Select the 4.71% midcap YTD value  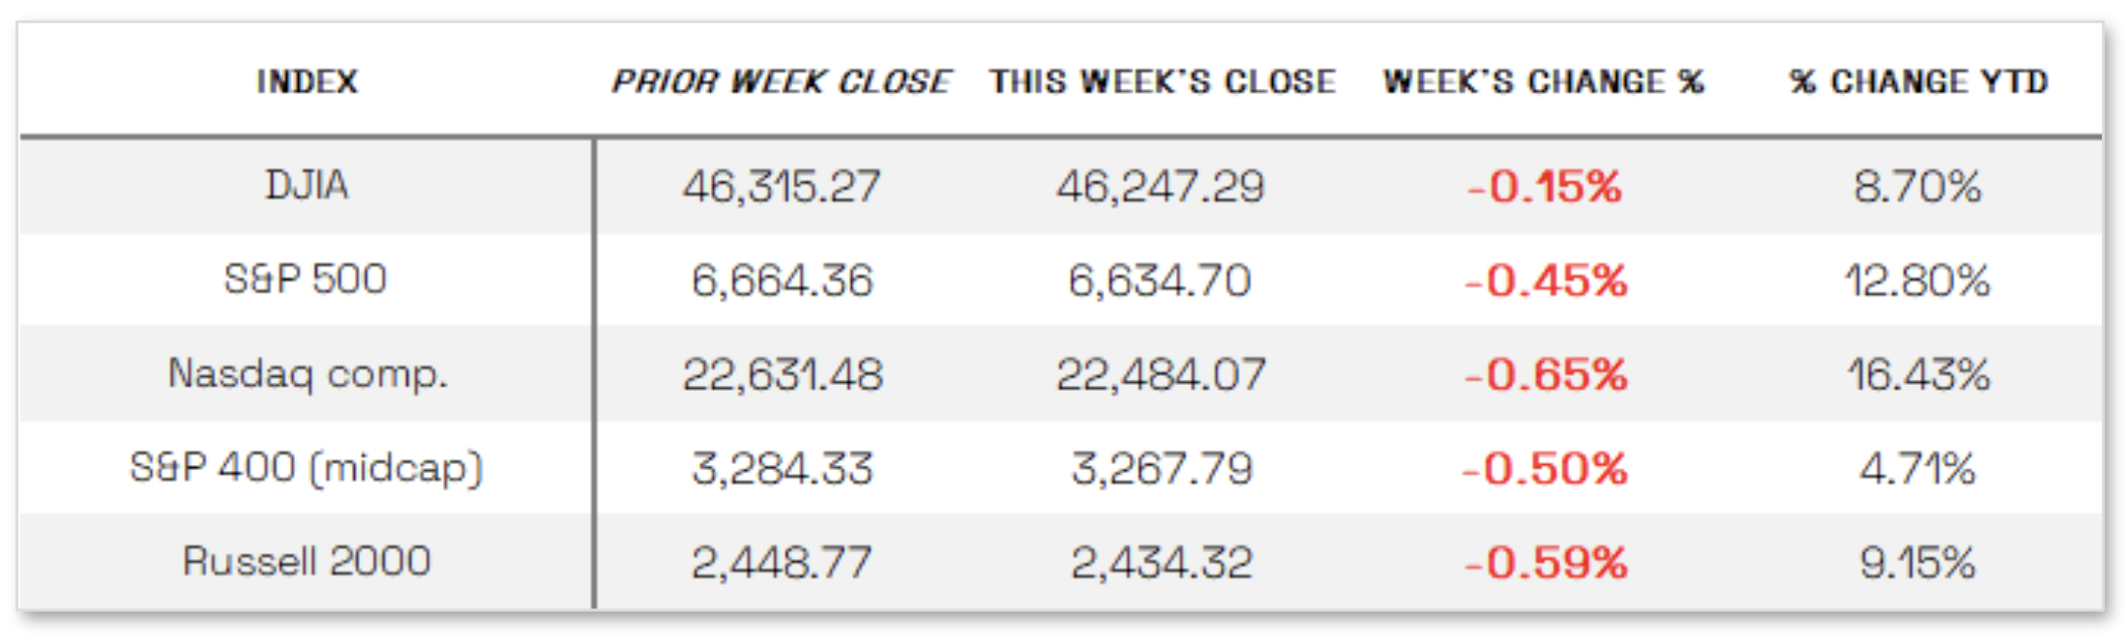tap(1917, 469)
